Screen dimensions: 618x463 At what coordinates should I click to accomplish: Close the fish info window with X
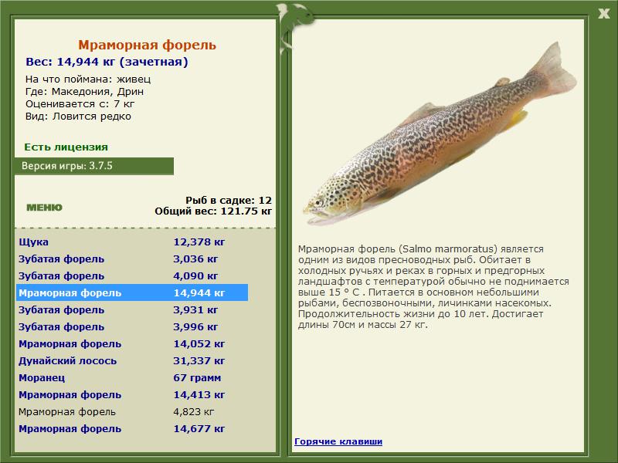603,12
